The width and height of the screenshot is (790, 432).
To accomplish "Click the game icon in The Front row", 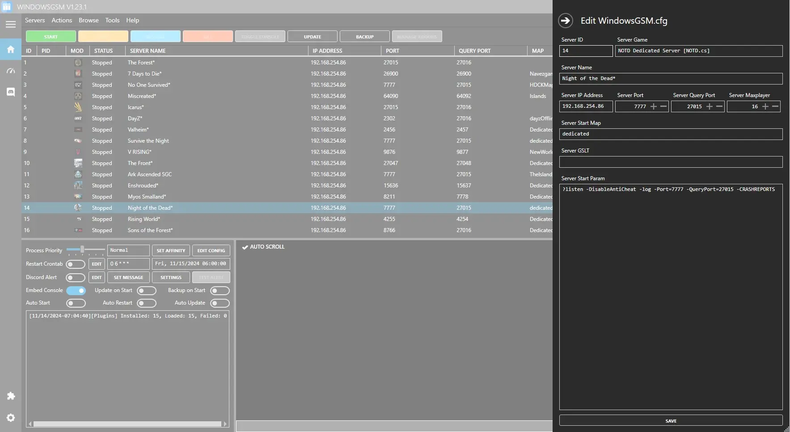I will pos(78,163).
